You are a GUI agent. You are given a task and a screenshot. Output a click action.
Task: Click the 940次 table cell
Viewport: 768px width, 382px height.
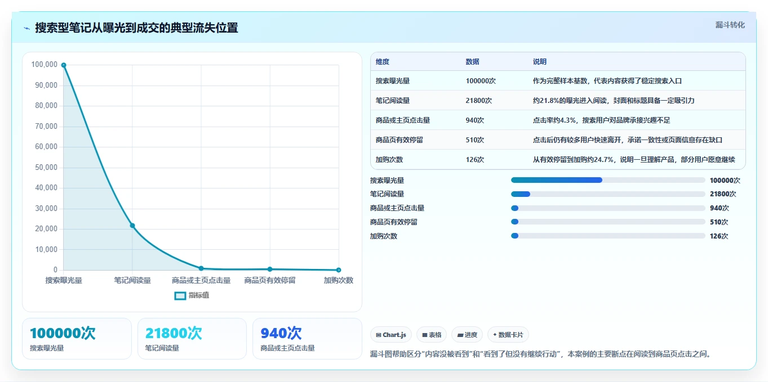click(x=475, y=120)
